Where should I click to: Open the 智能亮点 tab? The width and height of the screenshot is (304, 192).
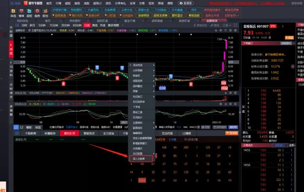(89, 133)
